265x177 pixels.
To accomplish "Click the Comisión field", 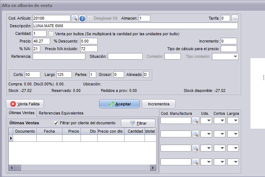I will (172, 56).
